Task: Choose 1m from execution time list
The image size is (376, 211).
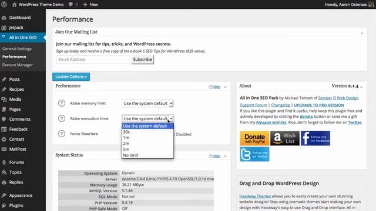Action: click(x=147, y=138)
